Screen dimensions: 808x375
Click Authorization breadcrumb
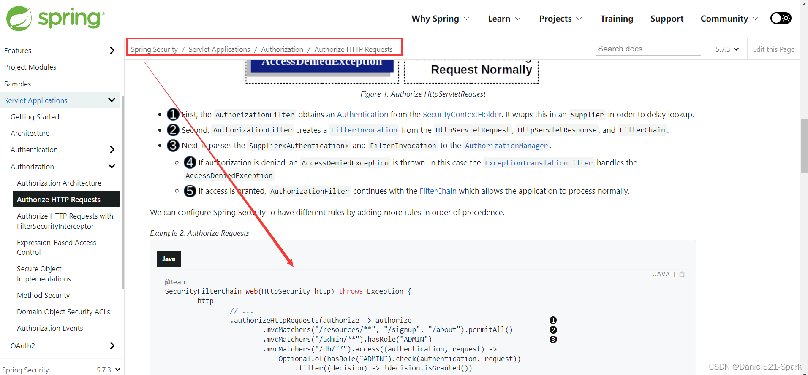282,49
